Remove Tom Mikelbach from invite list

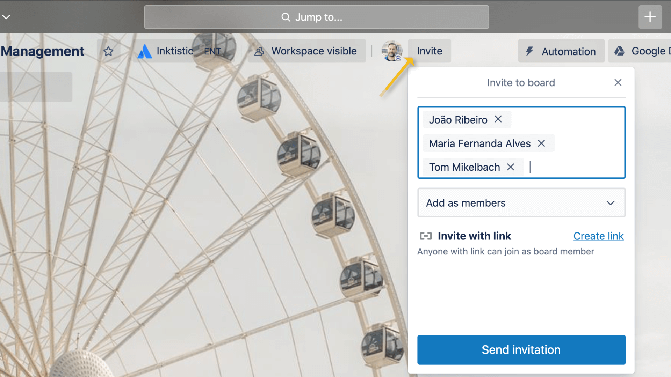[511, 167]
